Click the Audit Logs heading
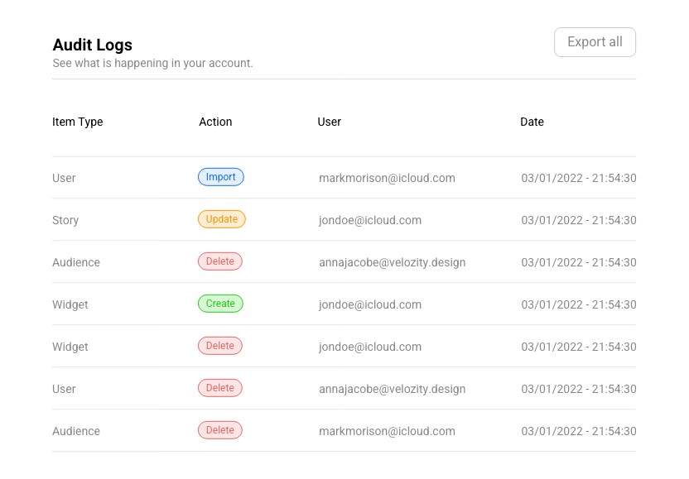 pos(93,45)
